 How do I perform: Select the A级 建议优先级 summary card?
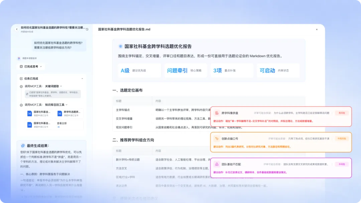point(139,70)
